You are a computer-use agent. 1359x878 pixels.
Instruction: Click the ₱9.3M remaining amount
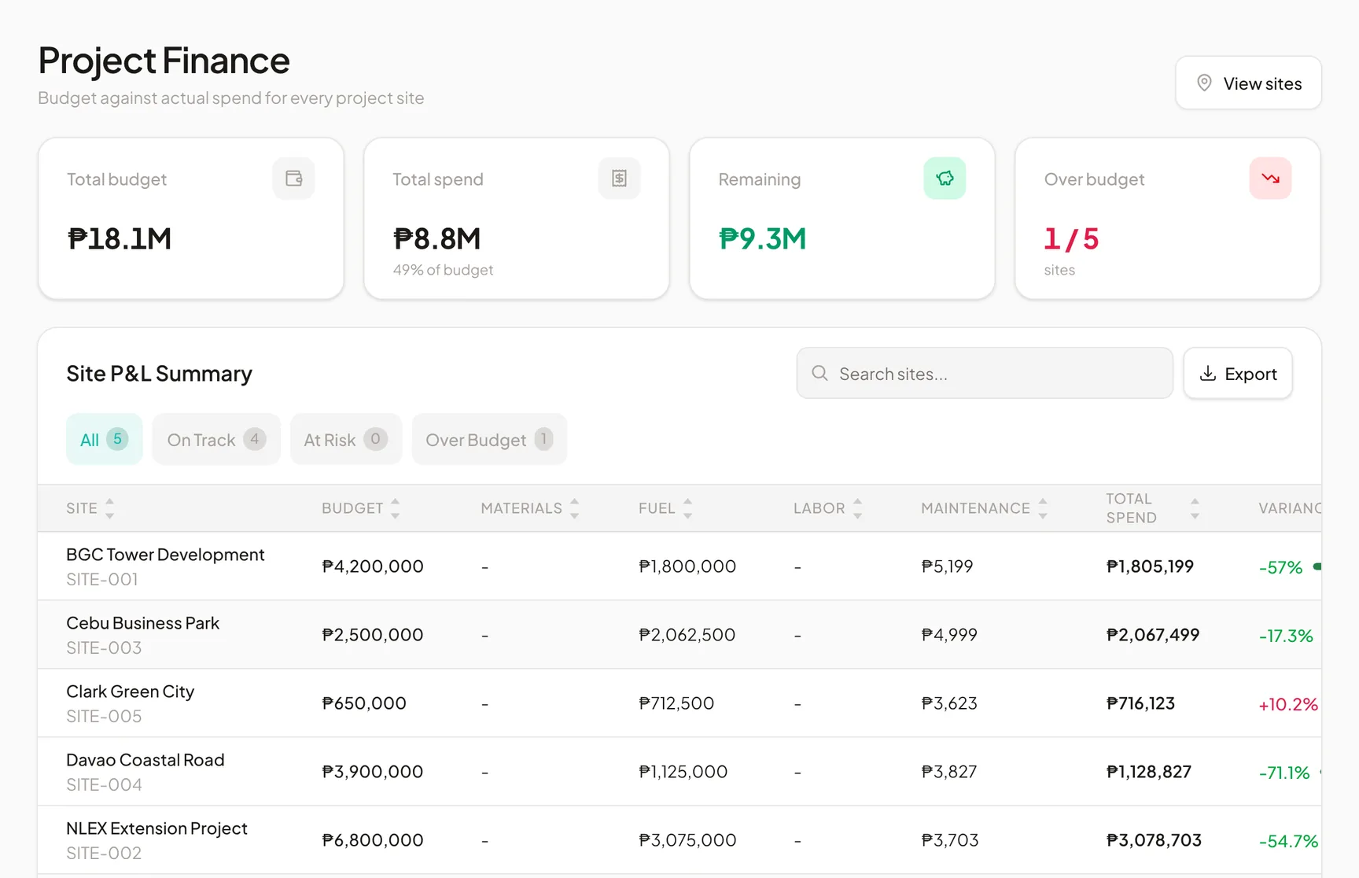click(763, 238)
